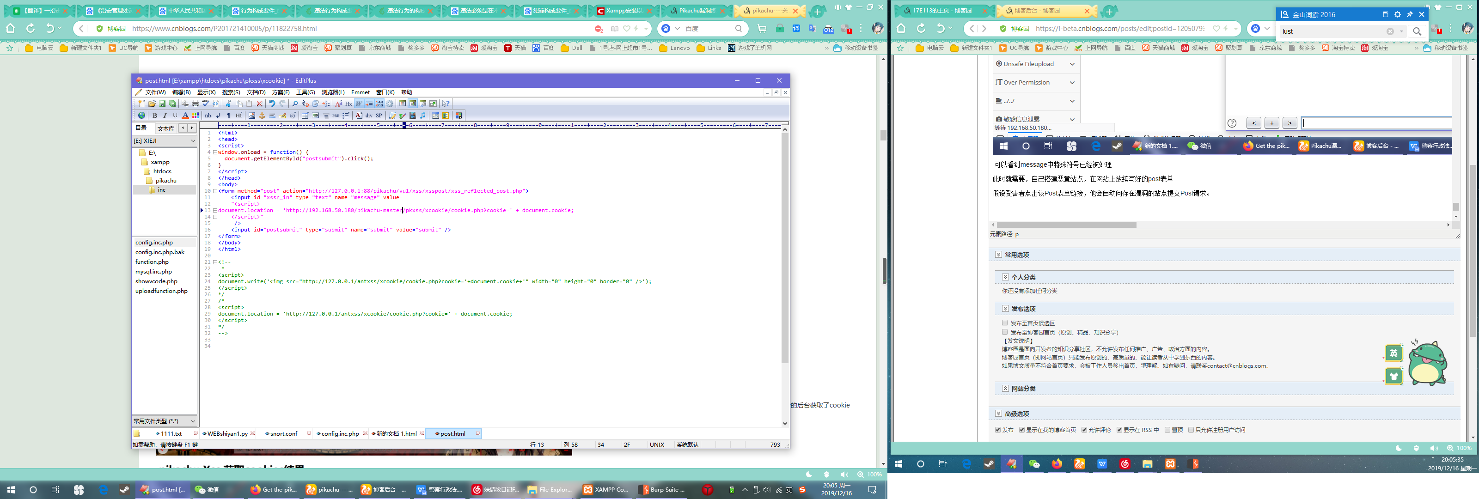The width and height of the screenshot is (1479, 499).
Task: Open function.php in the file list
Action: click(x=152, y=262)
